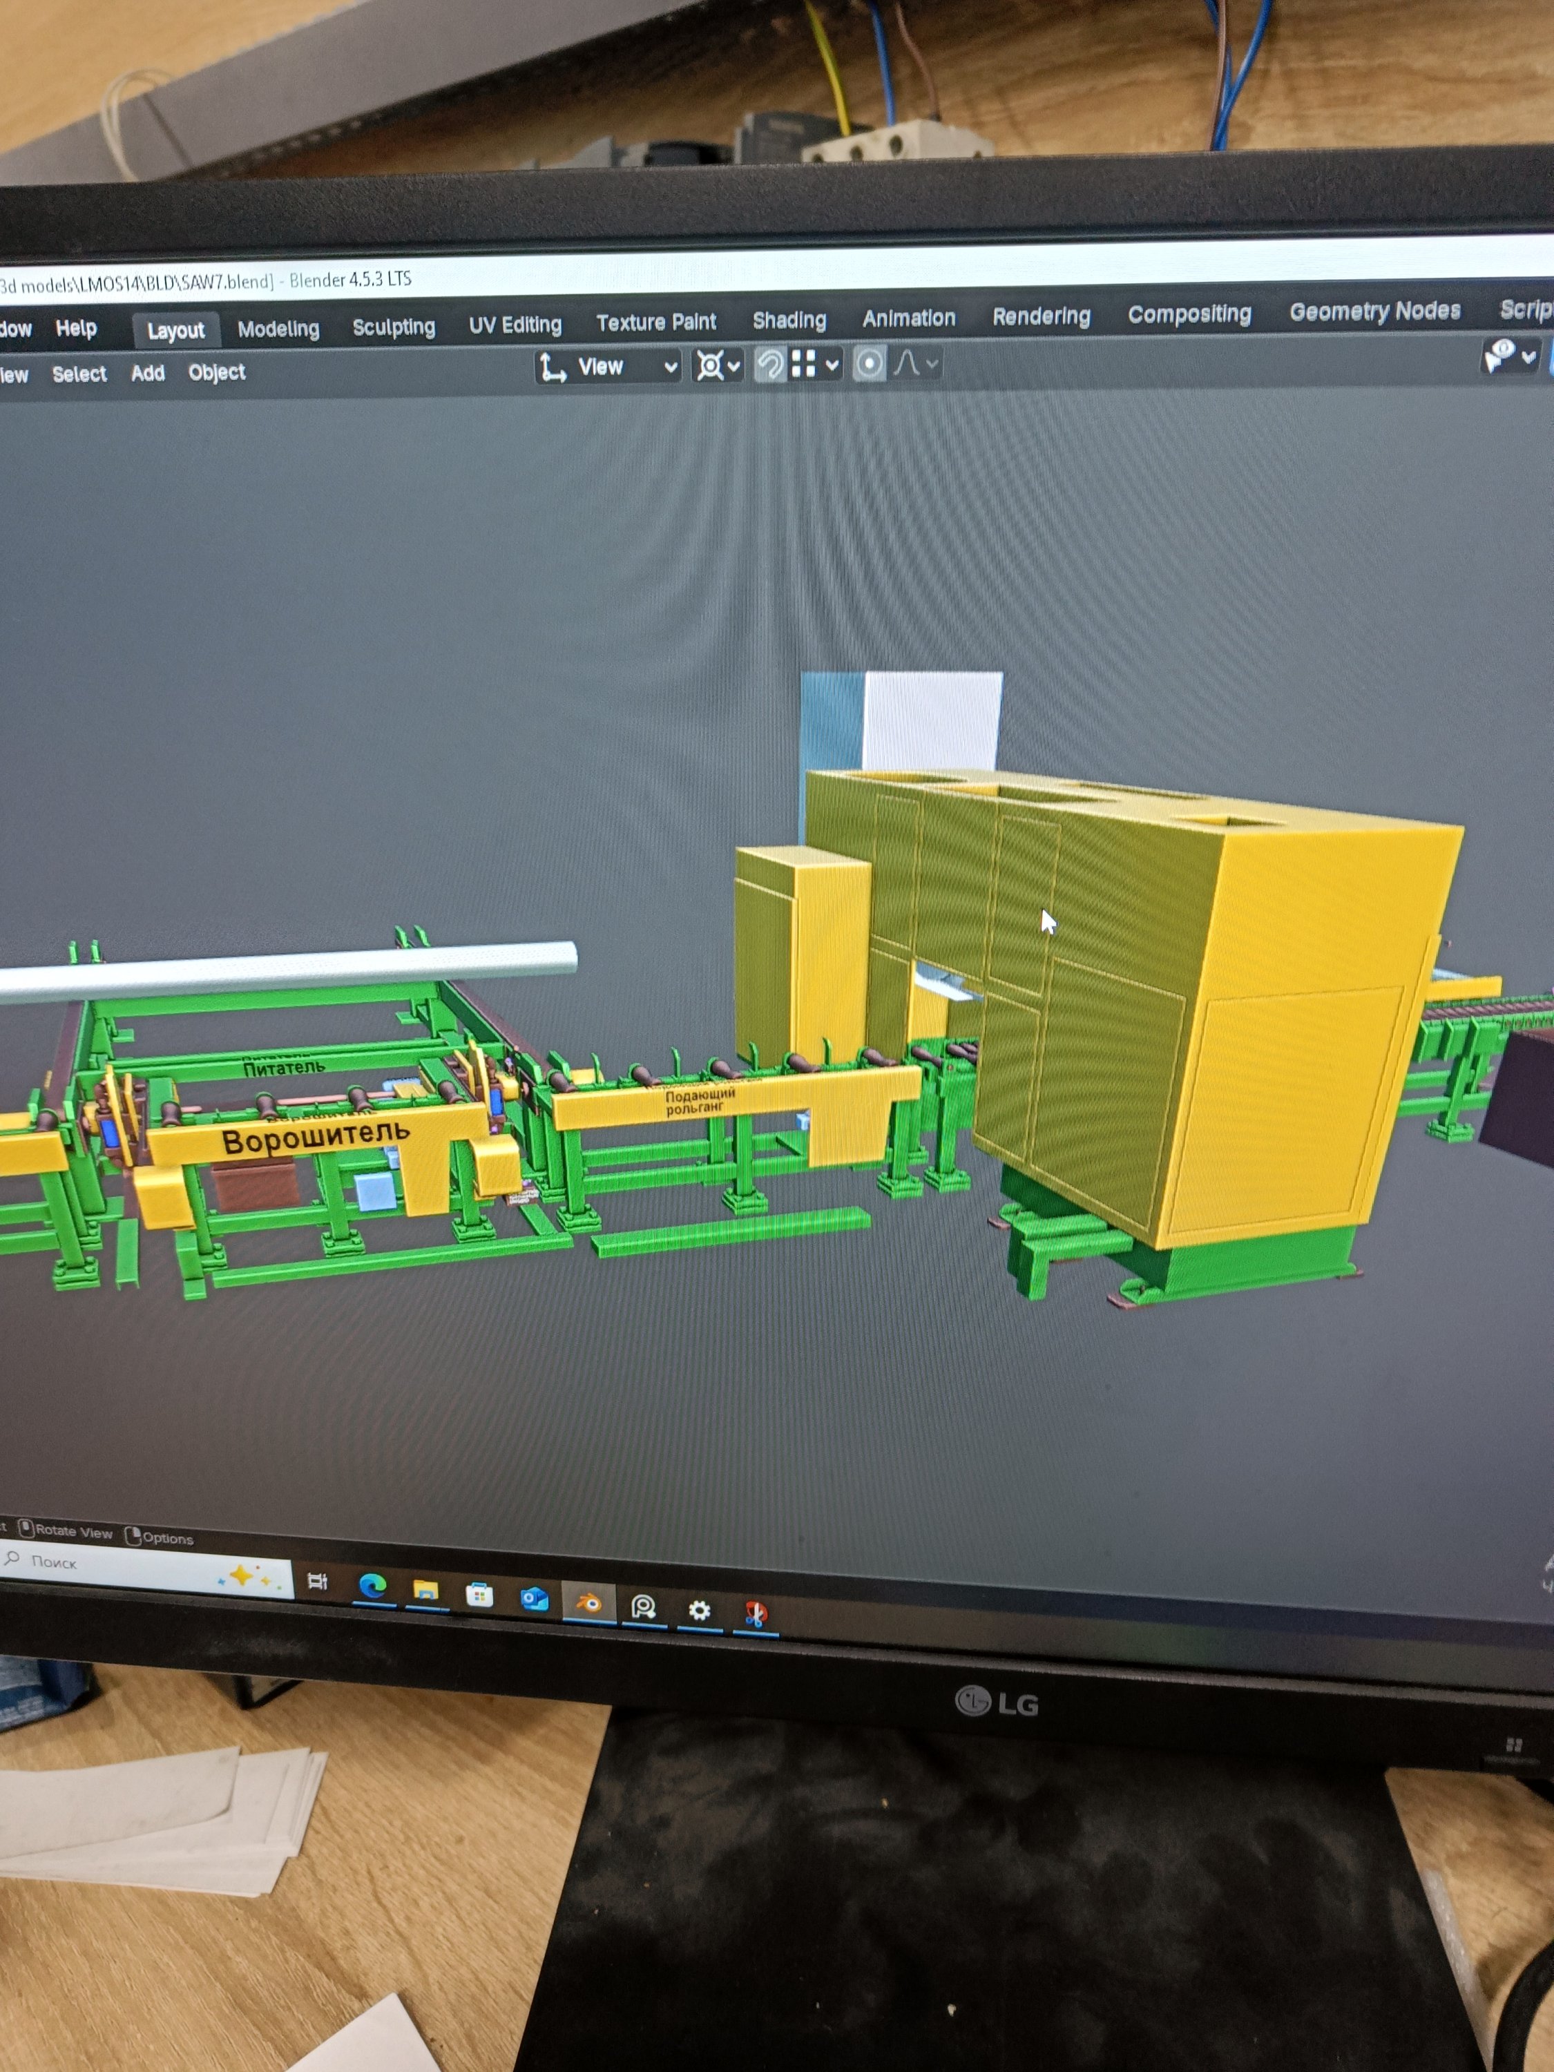Switch to the Modeling workspace tab

(x=278, y=329)
